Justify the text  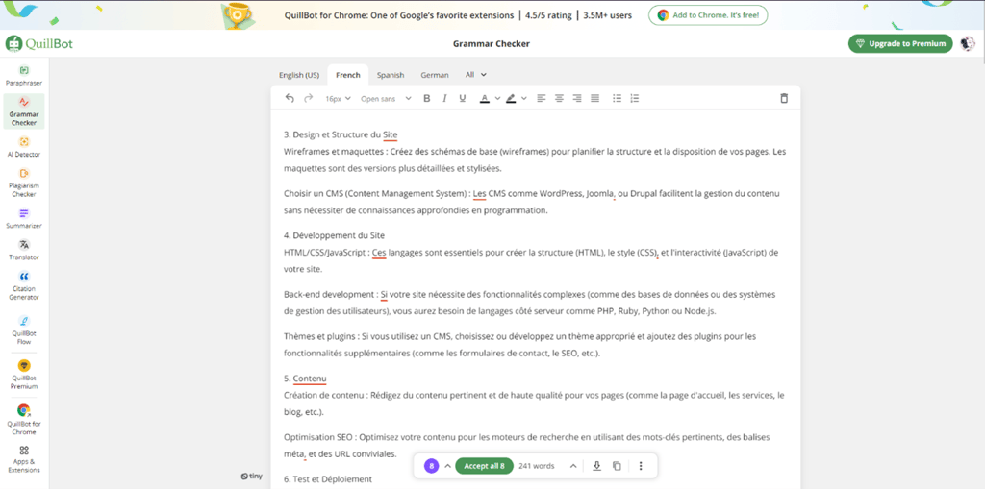point(594,99)
